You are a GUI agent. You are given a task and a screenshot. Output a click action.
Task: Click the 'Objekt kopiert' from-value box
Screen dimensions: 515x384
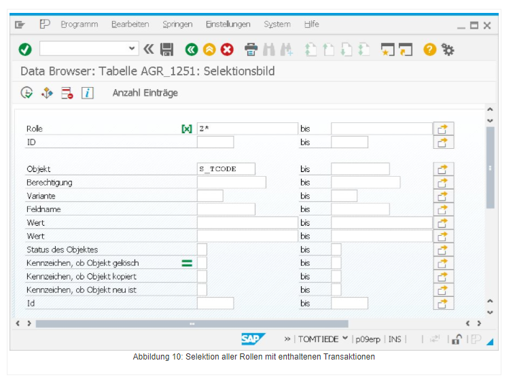tap(202, 277)
